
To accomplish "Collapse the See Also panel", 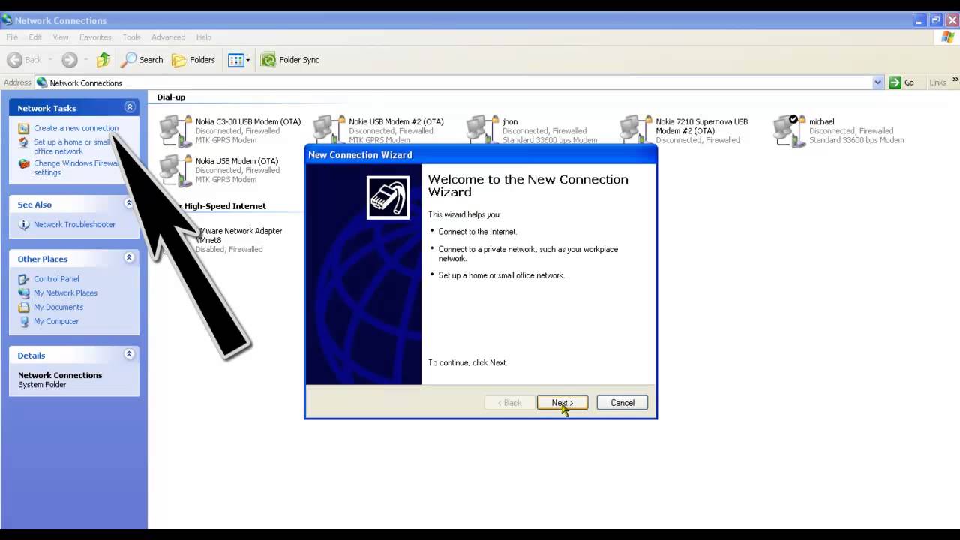I will [x=129, y=203].
